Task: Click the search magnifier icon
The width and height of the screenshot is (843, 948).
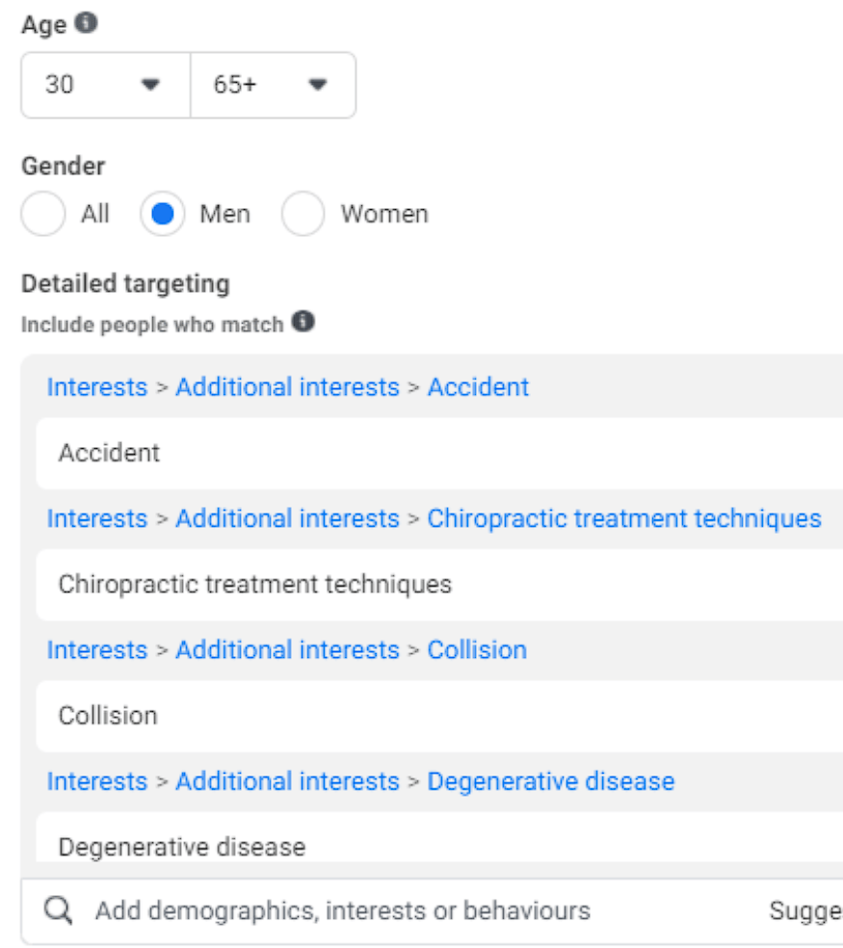Action: point(58,911)
